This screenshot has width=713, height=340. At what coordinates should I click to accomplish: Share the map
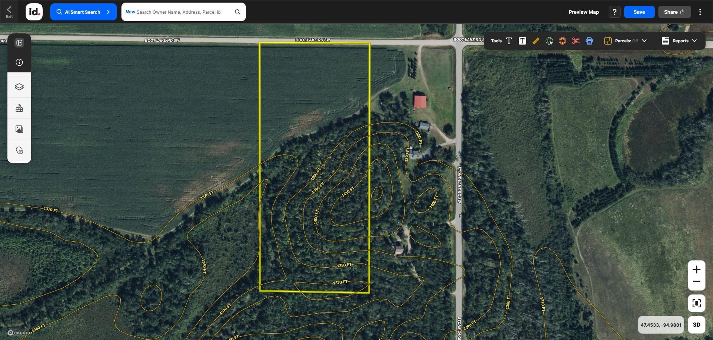click(674, 12)
